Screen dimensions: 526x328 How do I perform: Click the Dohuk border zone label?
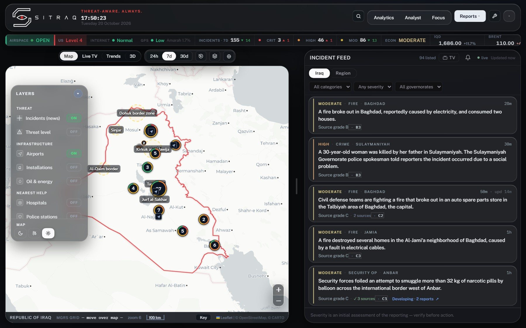[x=137, y=113]
